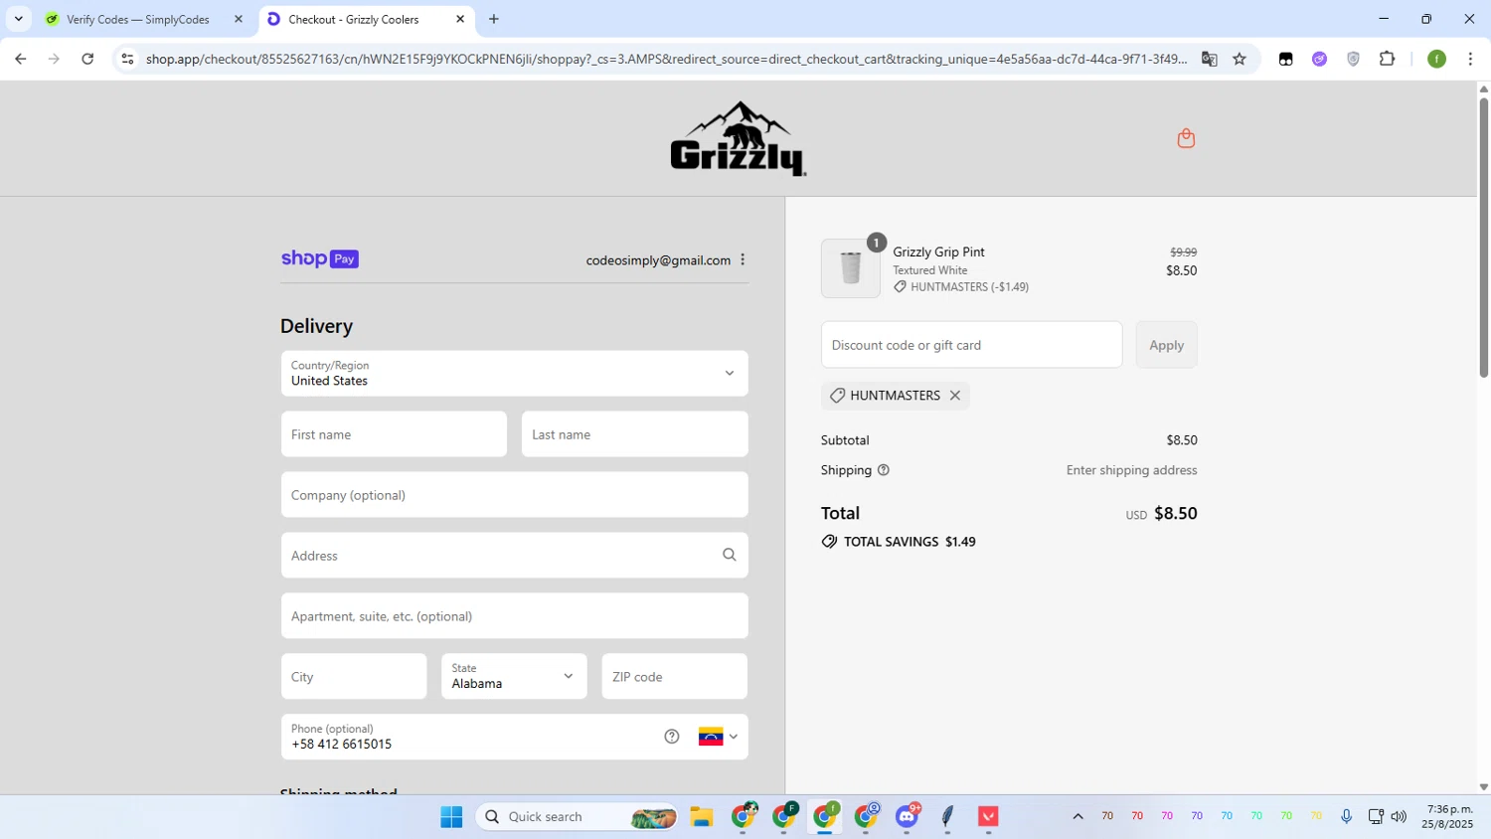1491x839 pixels.
Task: View site information icon in address bar
Action: click(127, 59)
